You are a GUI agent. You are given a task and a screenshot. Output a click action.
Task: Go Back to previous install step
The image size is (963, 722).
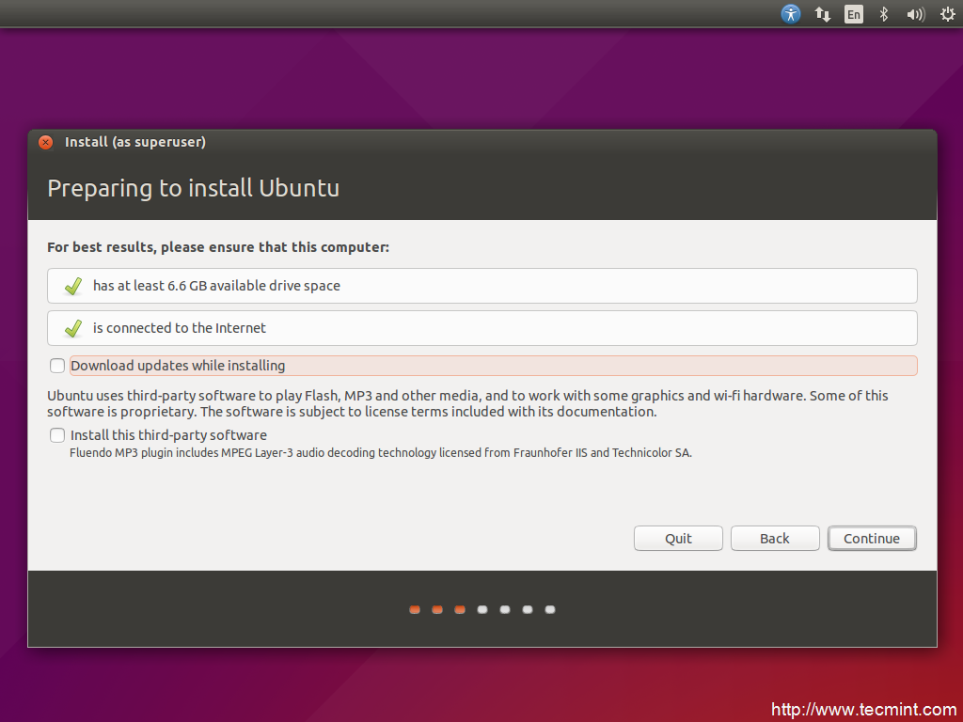[775, 539]
